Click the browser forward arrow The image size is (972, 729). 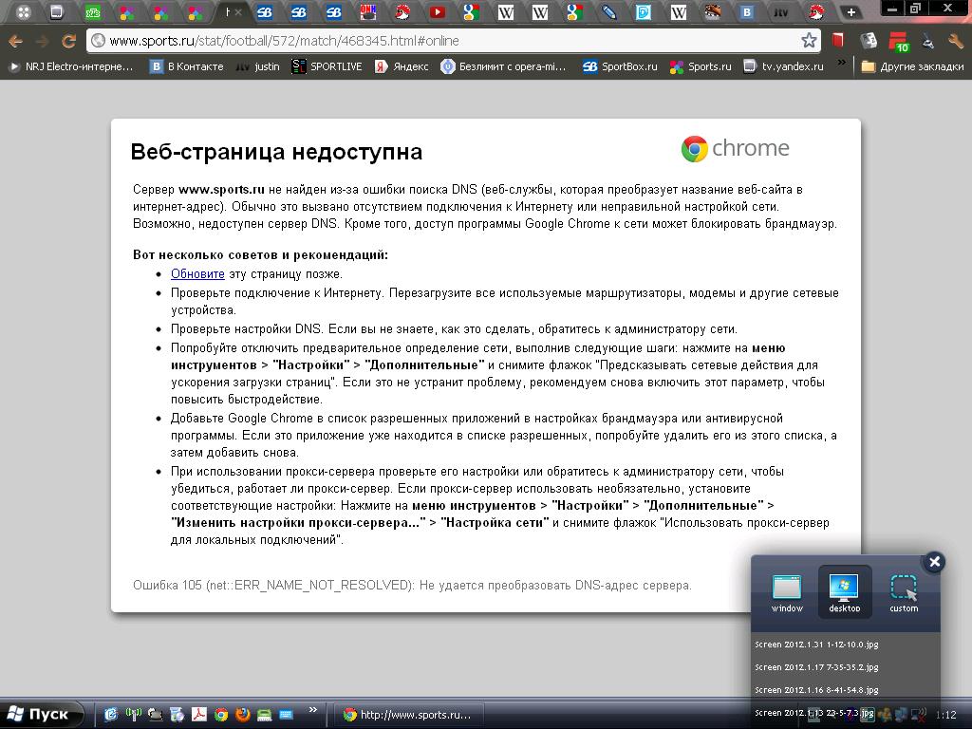[42, 42]
